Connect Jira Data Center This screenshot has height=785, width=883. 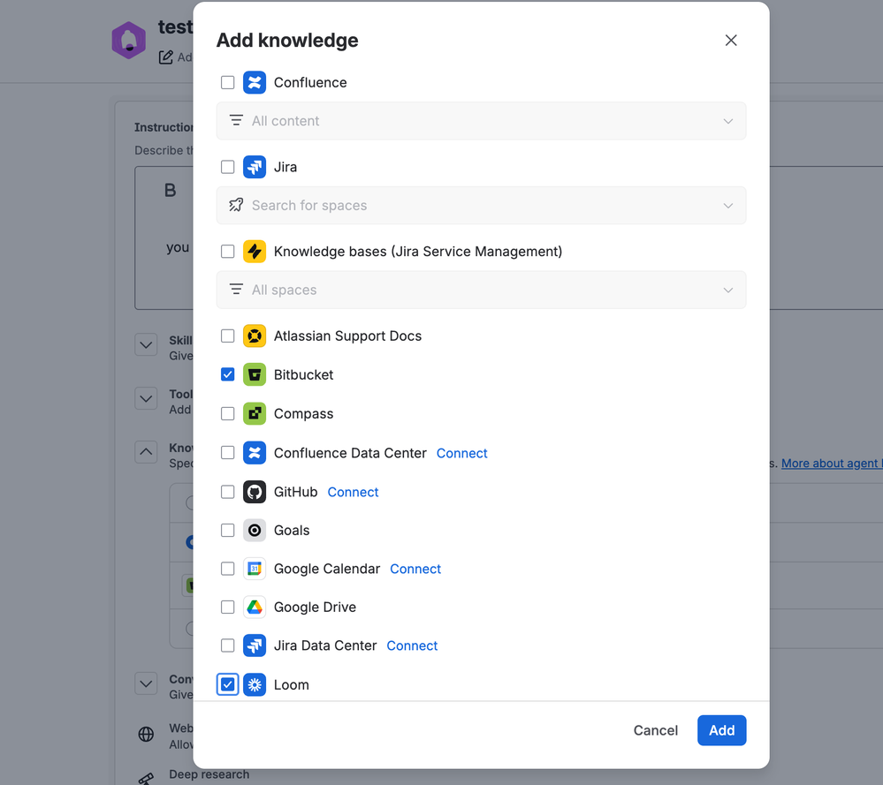tap(412, 645)
